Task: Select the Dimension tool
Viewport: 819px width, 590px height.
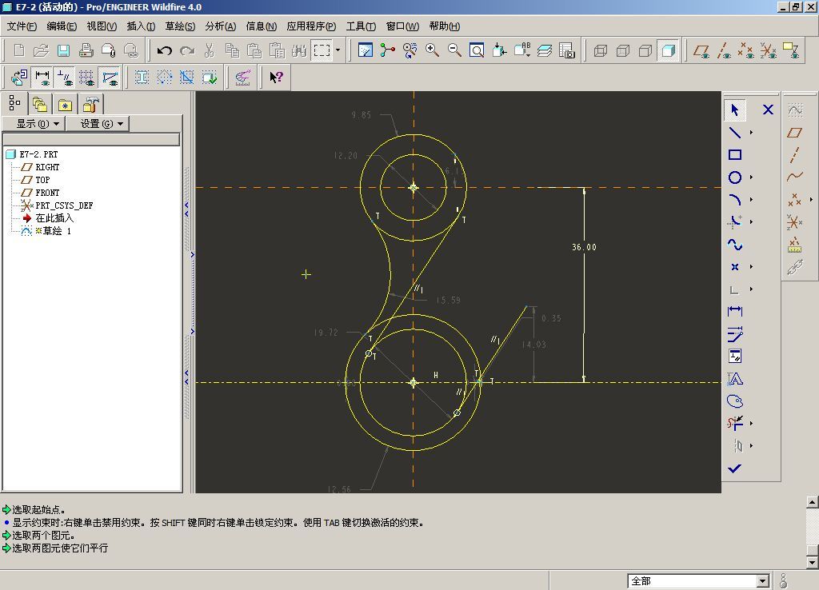Action: [x=735, y=312]
